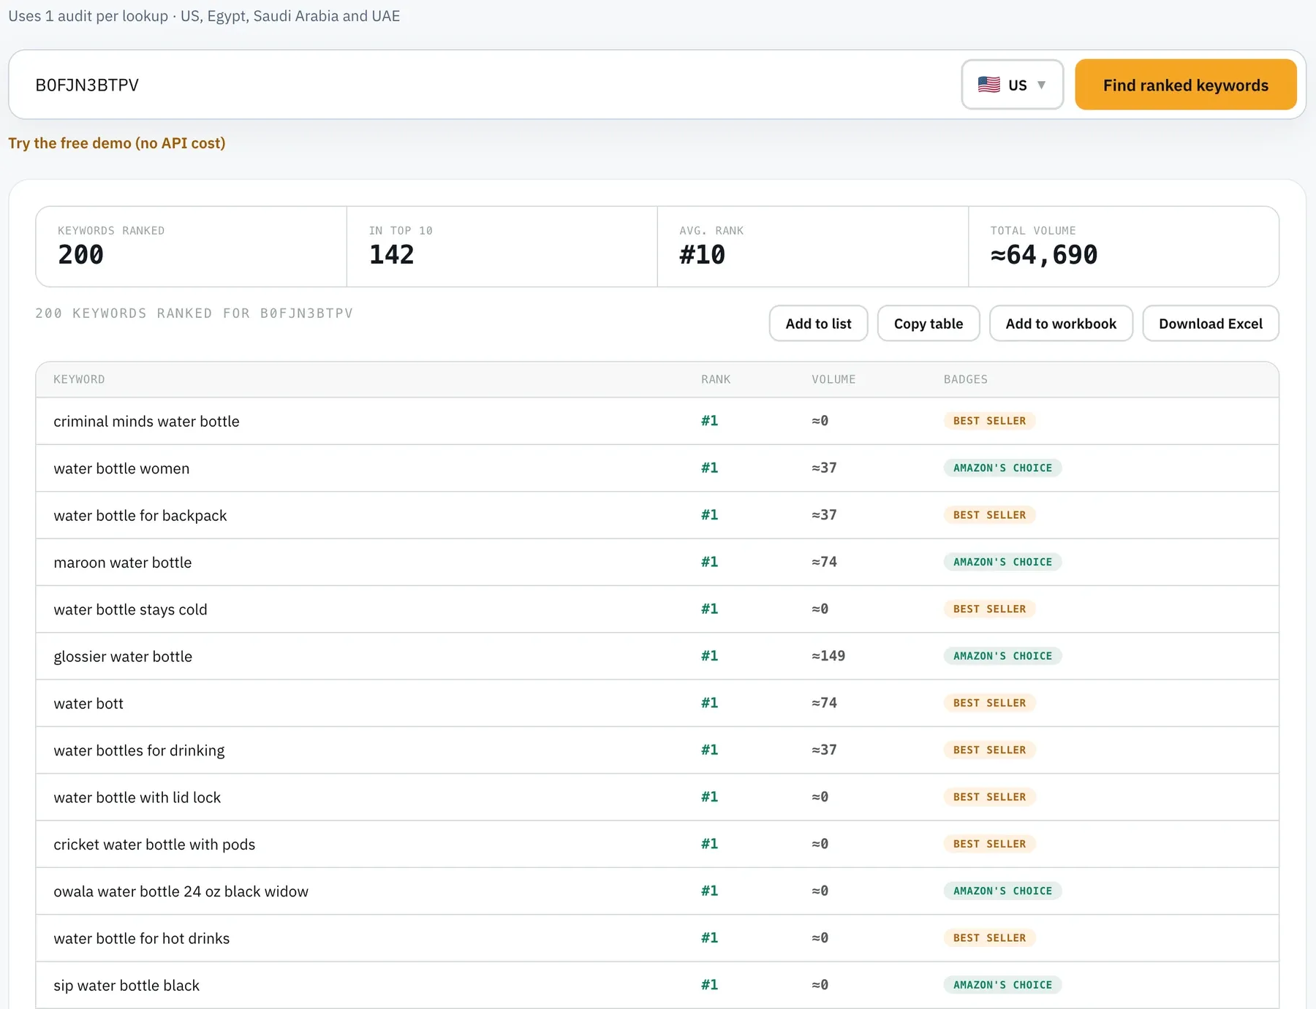Click the keyword water bottle for backpack
The height and width of the screenshot is (1009, 1316).
coord(140,516)
